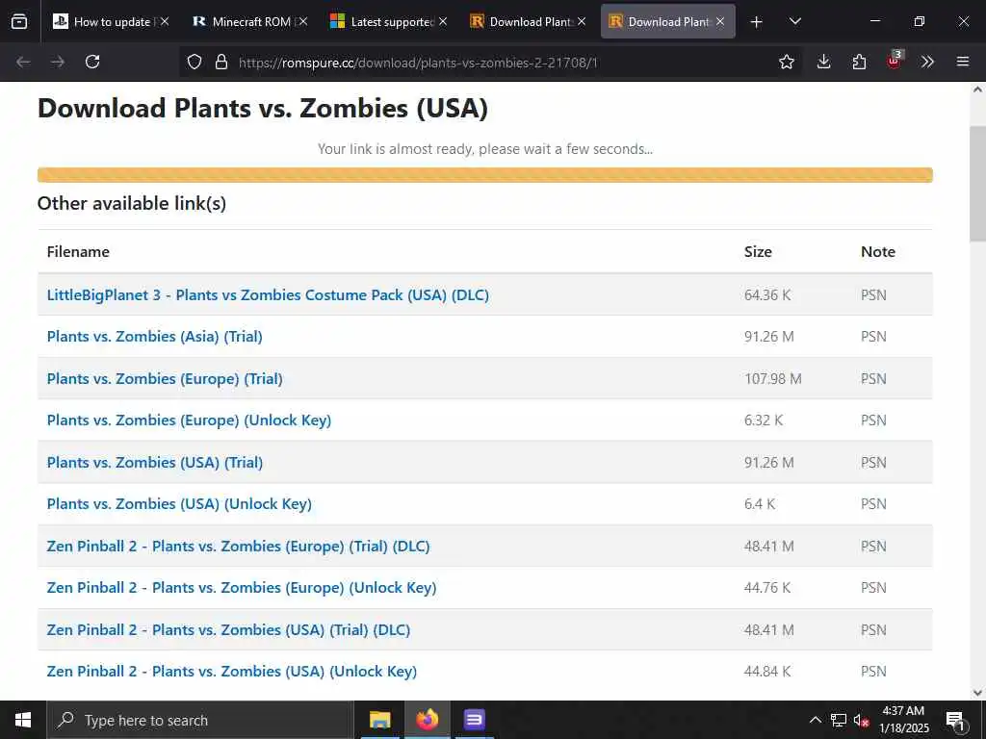The height and width of the screenshot is (739, 986).
Task: Open tracking protection shield icon
Action: (x=195, y=62)
